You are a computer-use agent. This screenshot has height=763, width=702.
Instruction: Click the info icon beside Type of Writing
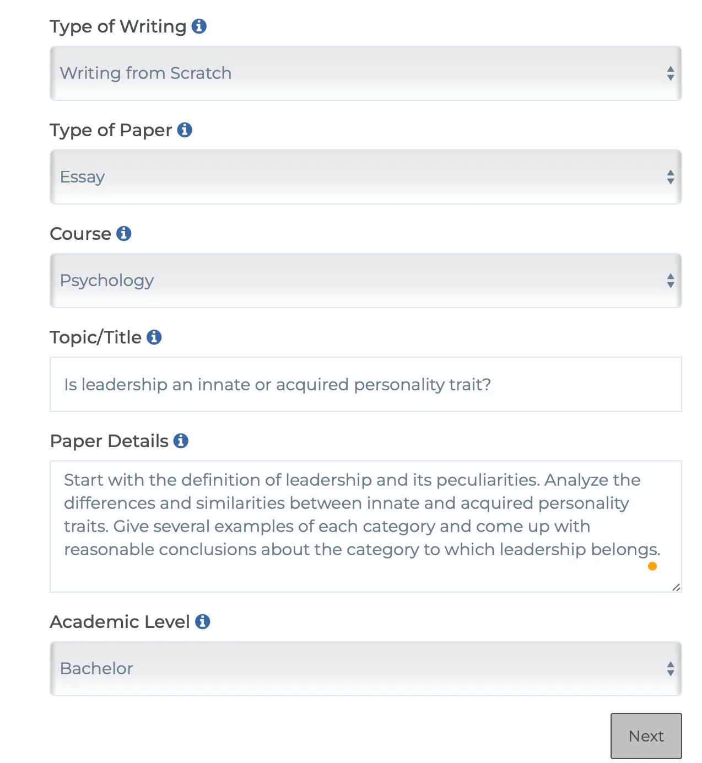pyautogui.click(x=199, y=26)
